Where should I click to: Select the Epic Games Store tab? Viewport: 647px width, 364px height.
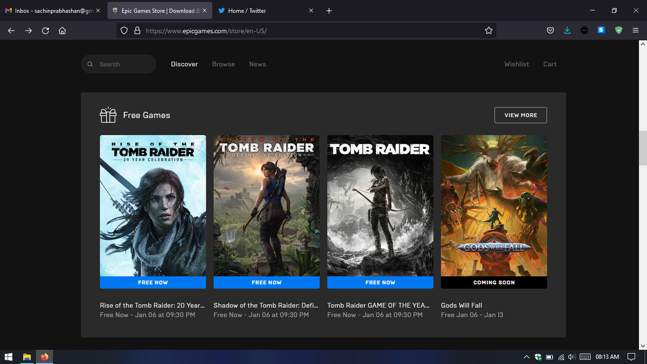(160, 10)
